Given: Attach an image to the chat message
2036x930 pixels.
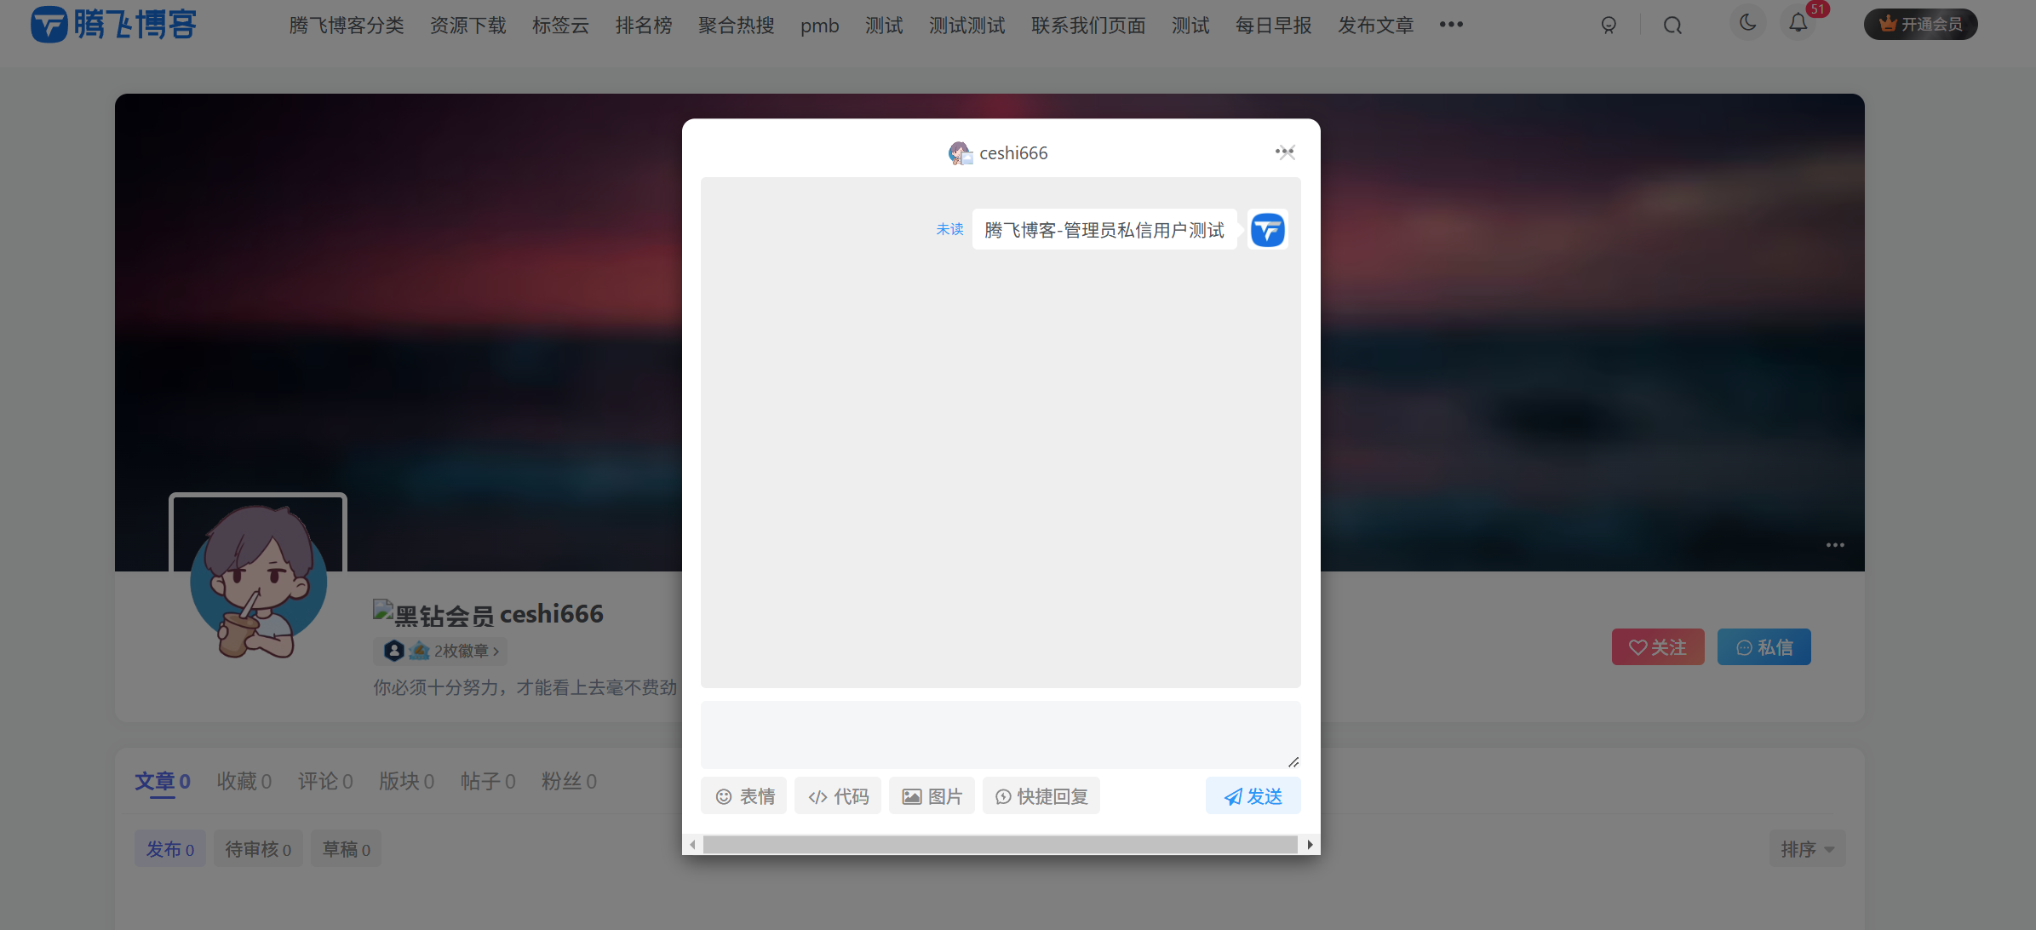Looking at the screenshot, I should tap(932, 795).
